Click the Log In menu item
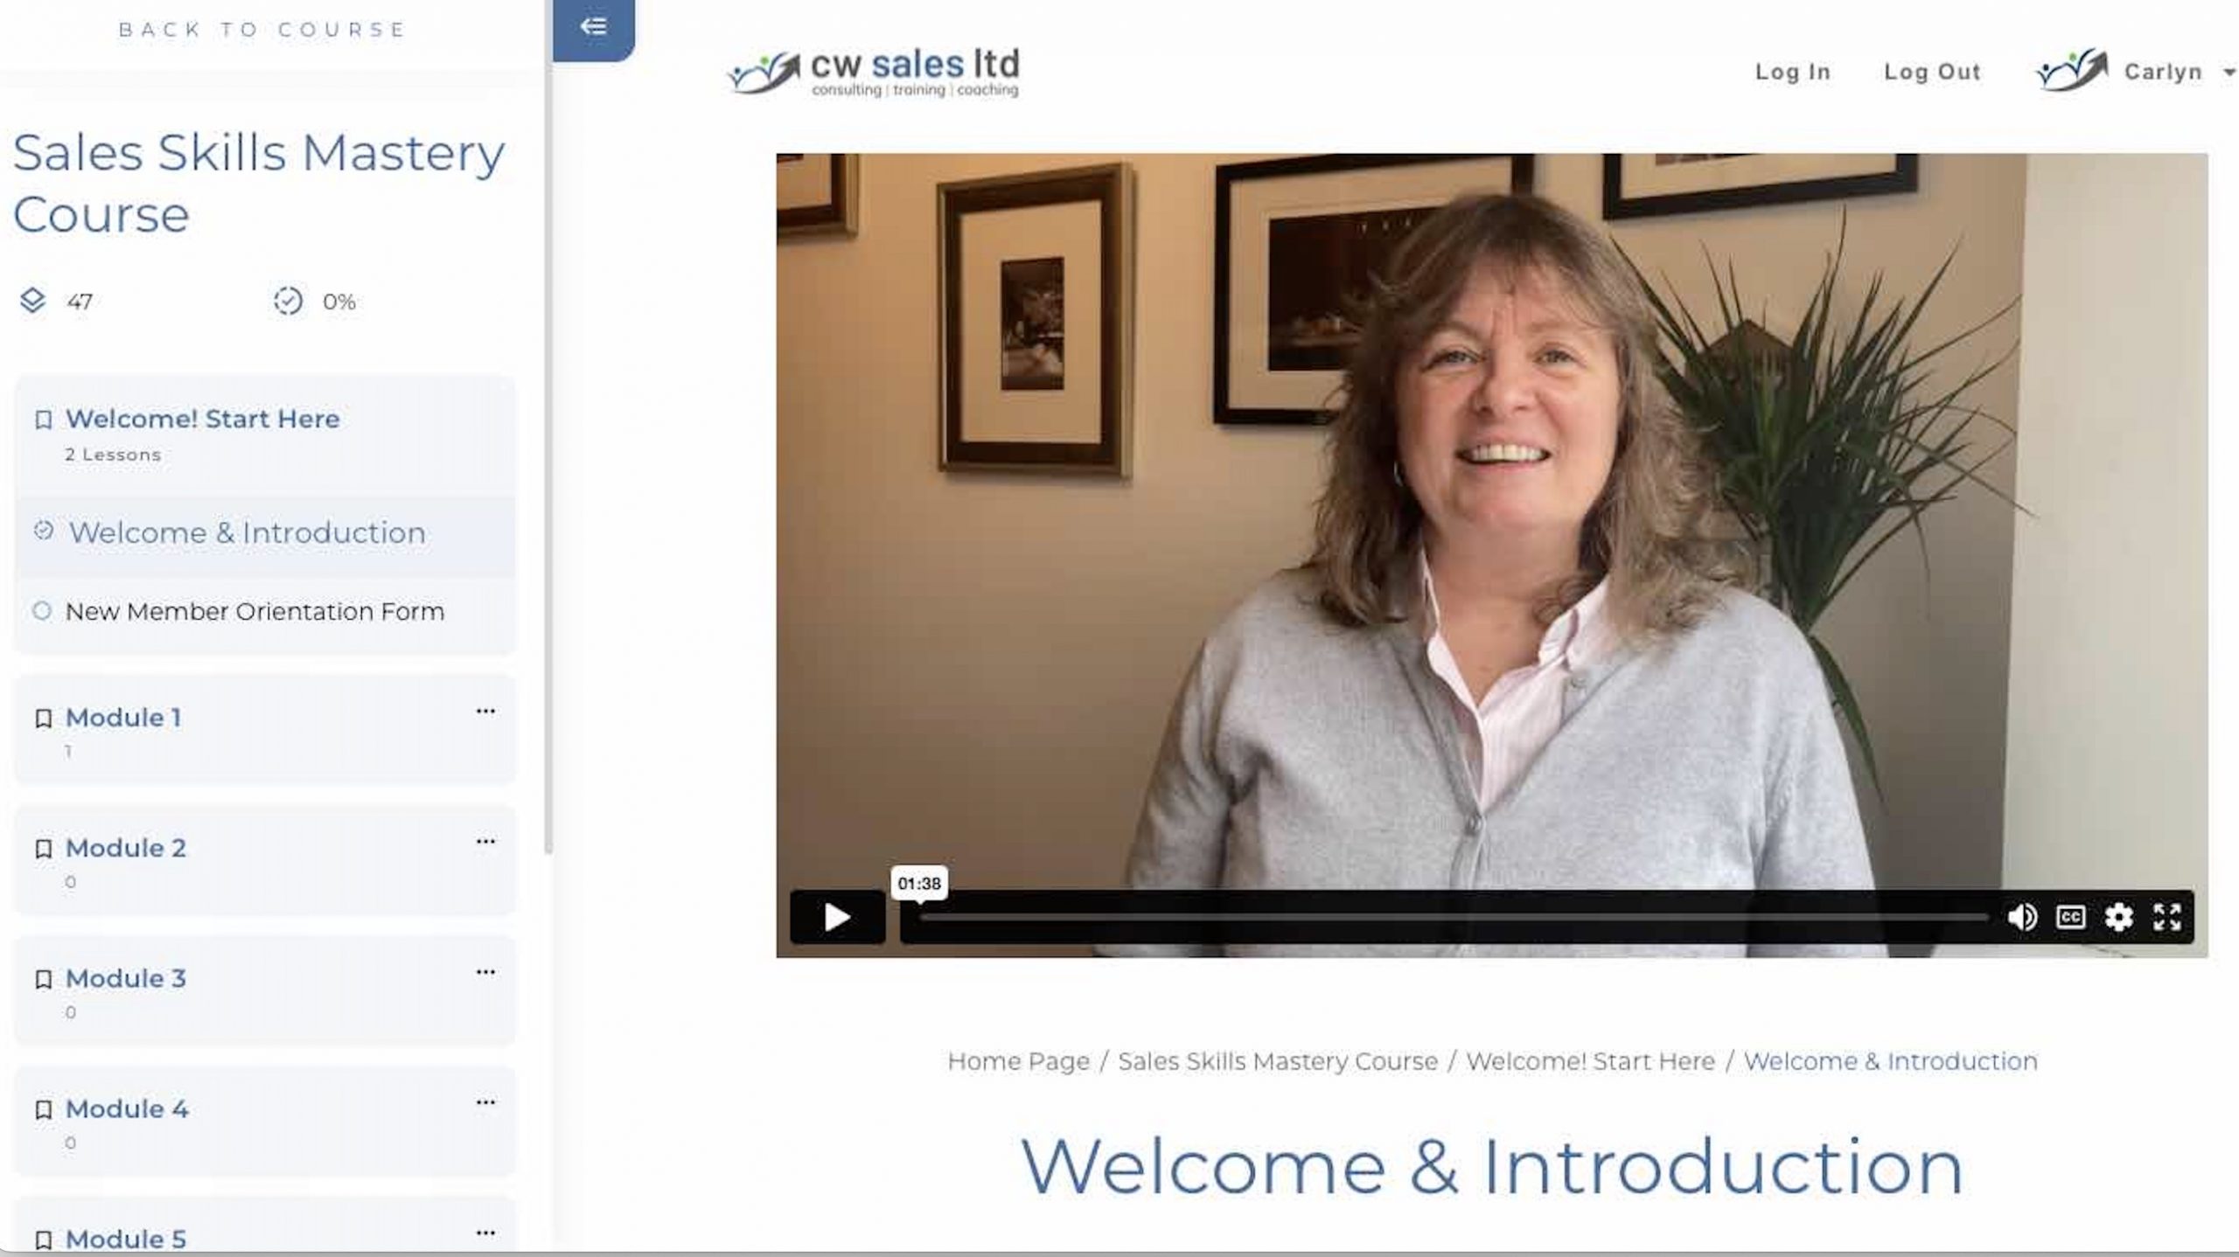This screenshot has height=1257, width=2239. [x=1793, y=72]
